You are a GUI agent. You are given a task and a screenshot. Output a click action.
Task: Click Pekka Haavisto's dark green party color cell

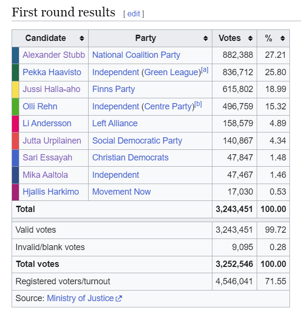(x=15, y=72)
